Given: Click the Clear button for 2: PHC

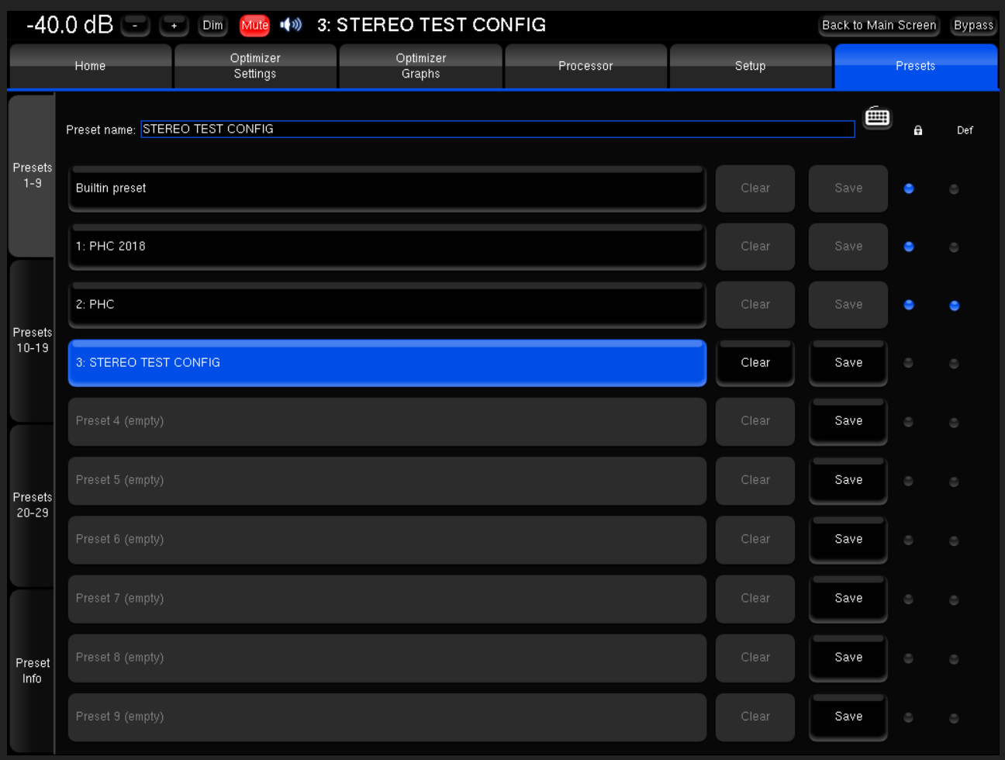Looking at the screenshot, I should coord(755,305).
